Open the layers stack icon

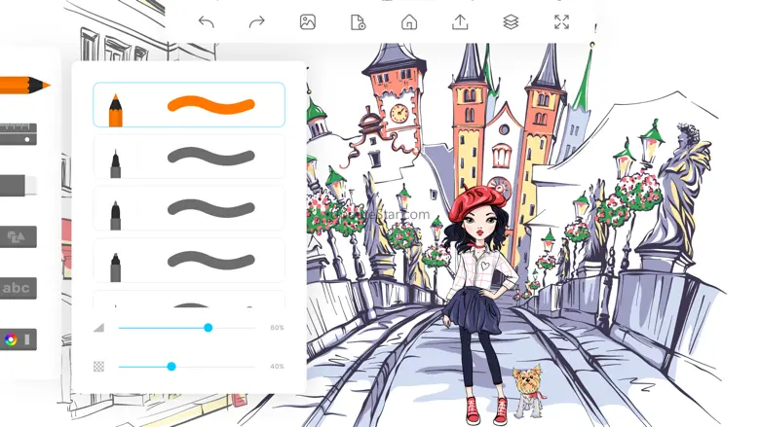[x=511, y=21]
